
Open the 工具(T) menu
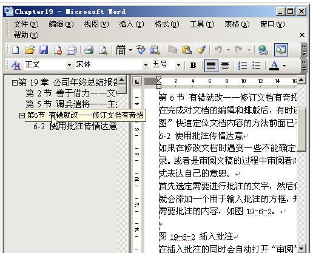click(x=202, y=24)
